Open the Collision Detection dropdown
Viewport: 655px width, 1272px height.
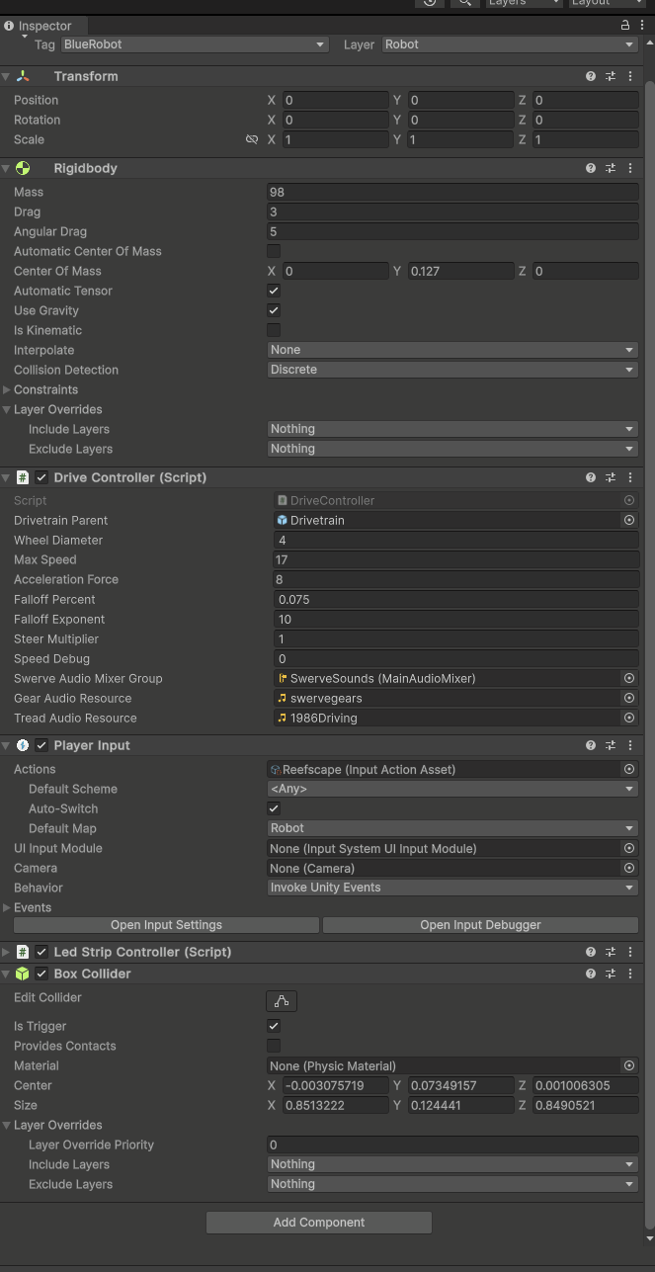tap(452, 370)
